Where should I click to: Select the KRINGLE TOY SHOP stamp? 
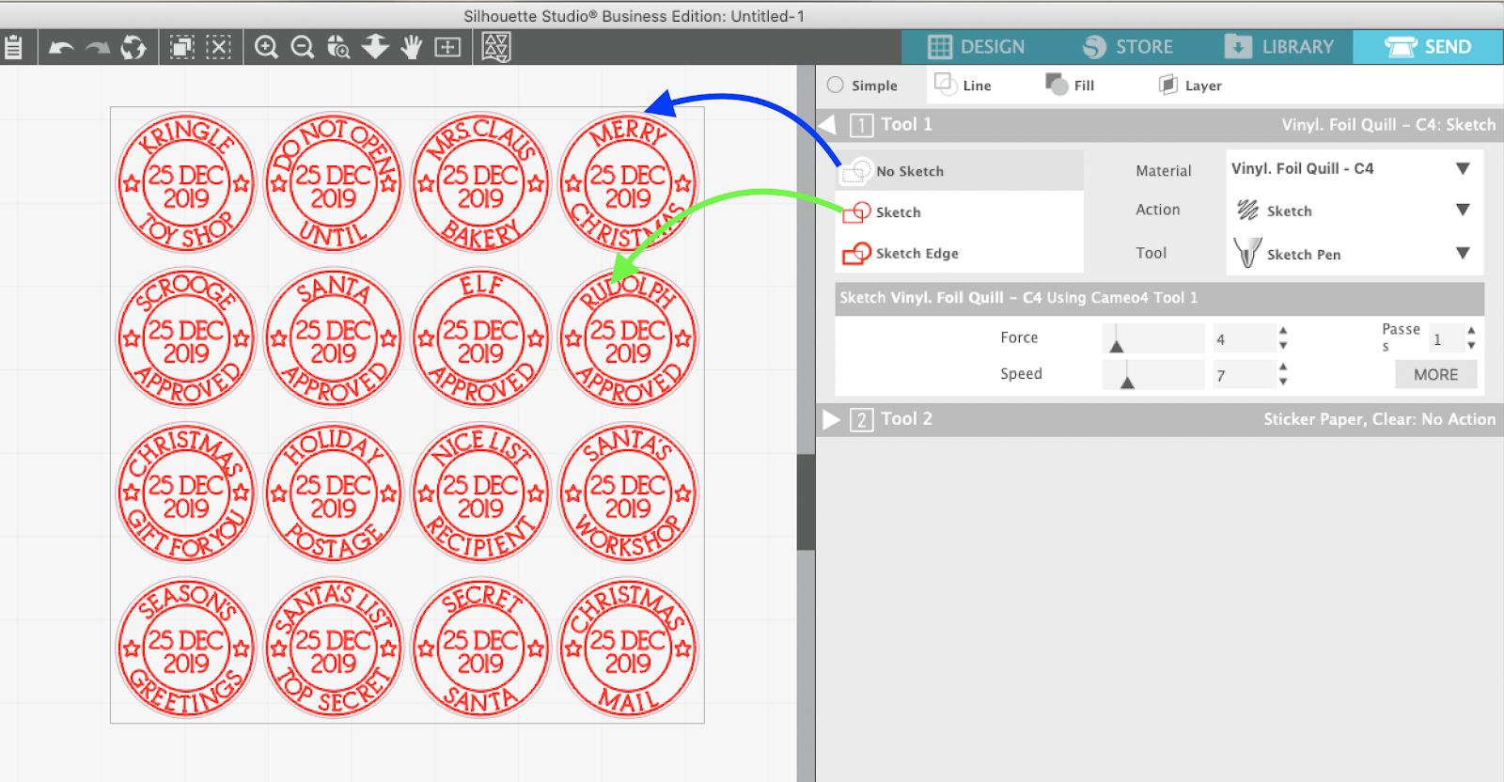[x=186, y=183]
